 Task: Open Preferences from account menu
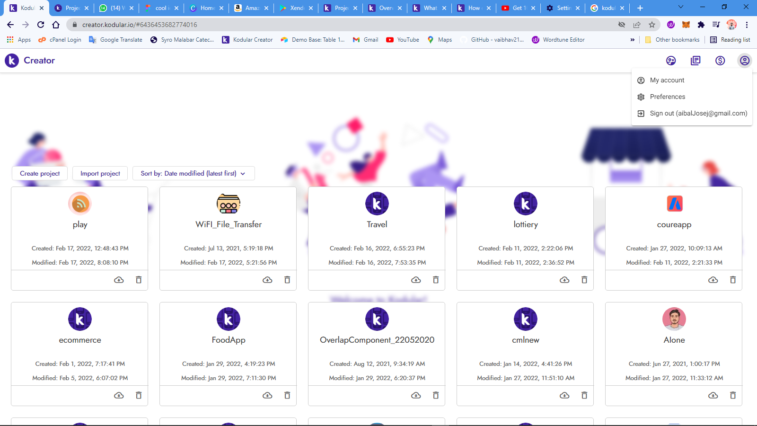[692, 97]
